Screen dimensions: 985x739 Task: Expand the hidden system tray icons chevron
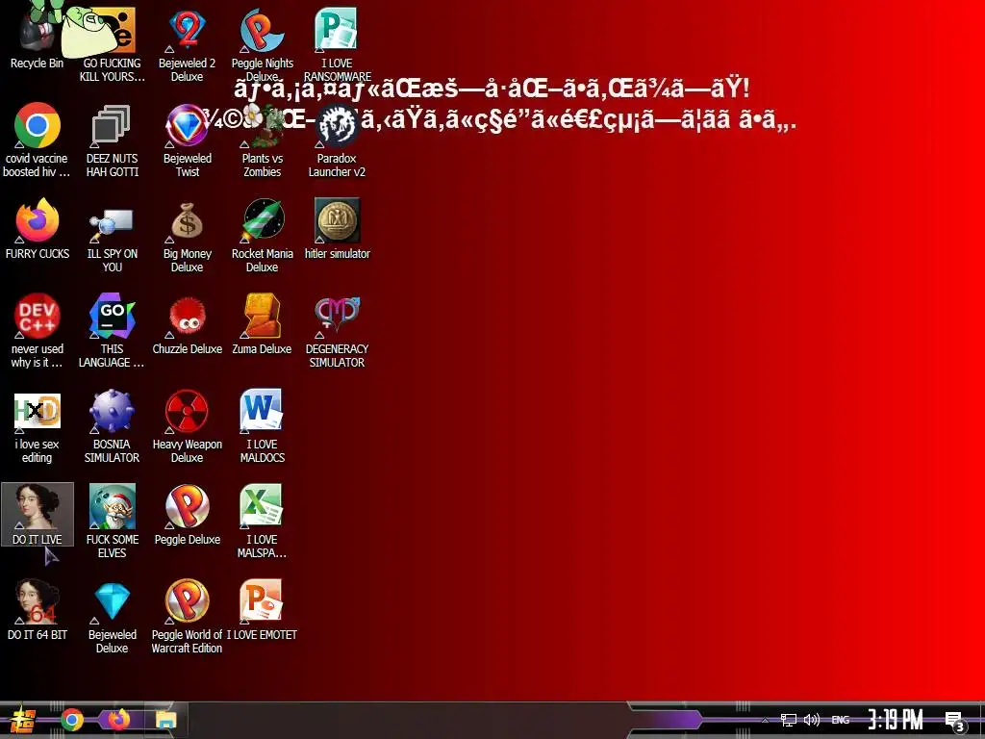tap(765, 721)
